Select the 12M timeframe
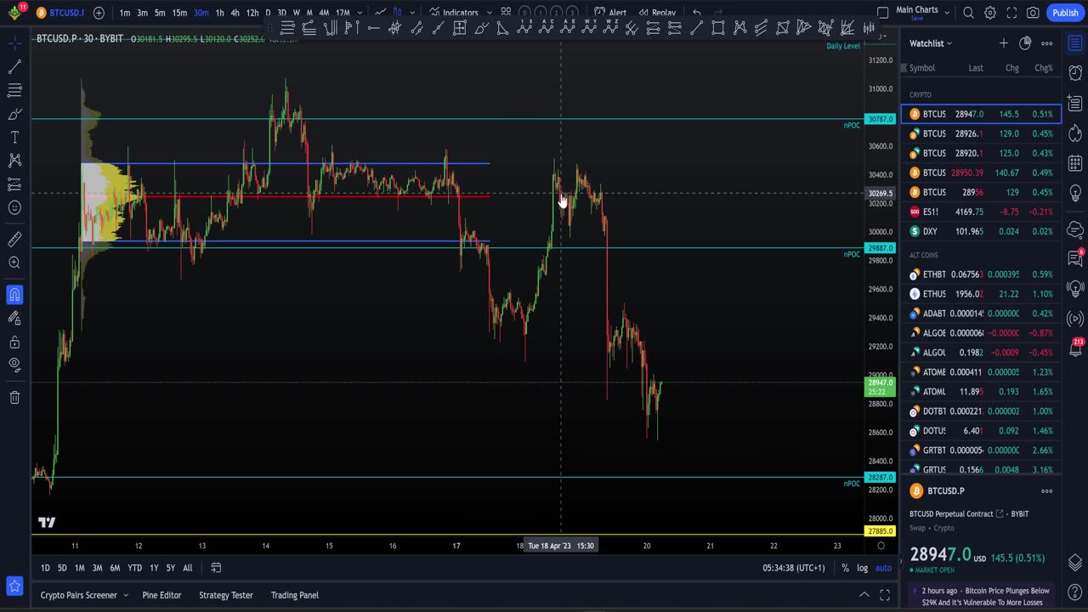This screenshot has width=1088, height=612. click(343, 13)
